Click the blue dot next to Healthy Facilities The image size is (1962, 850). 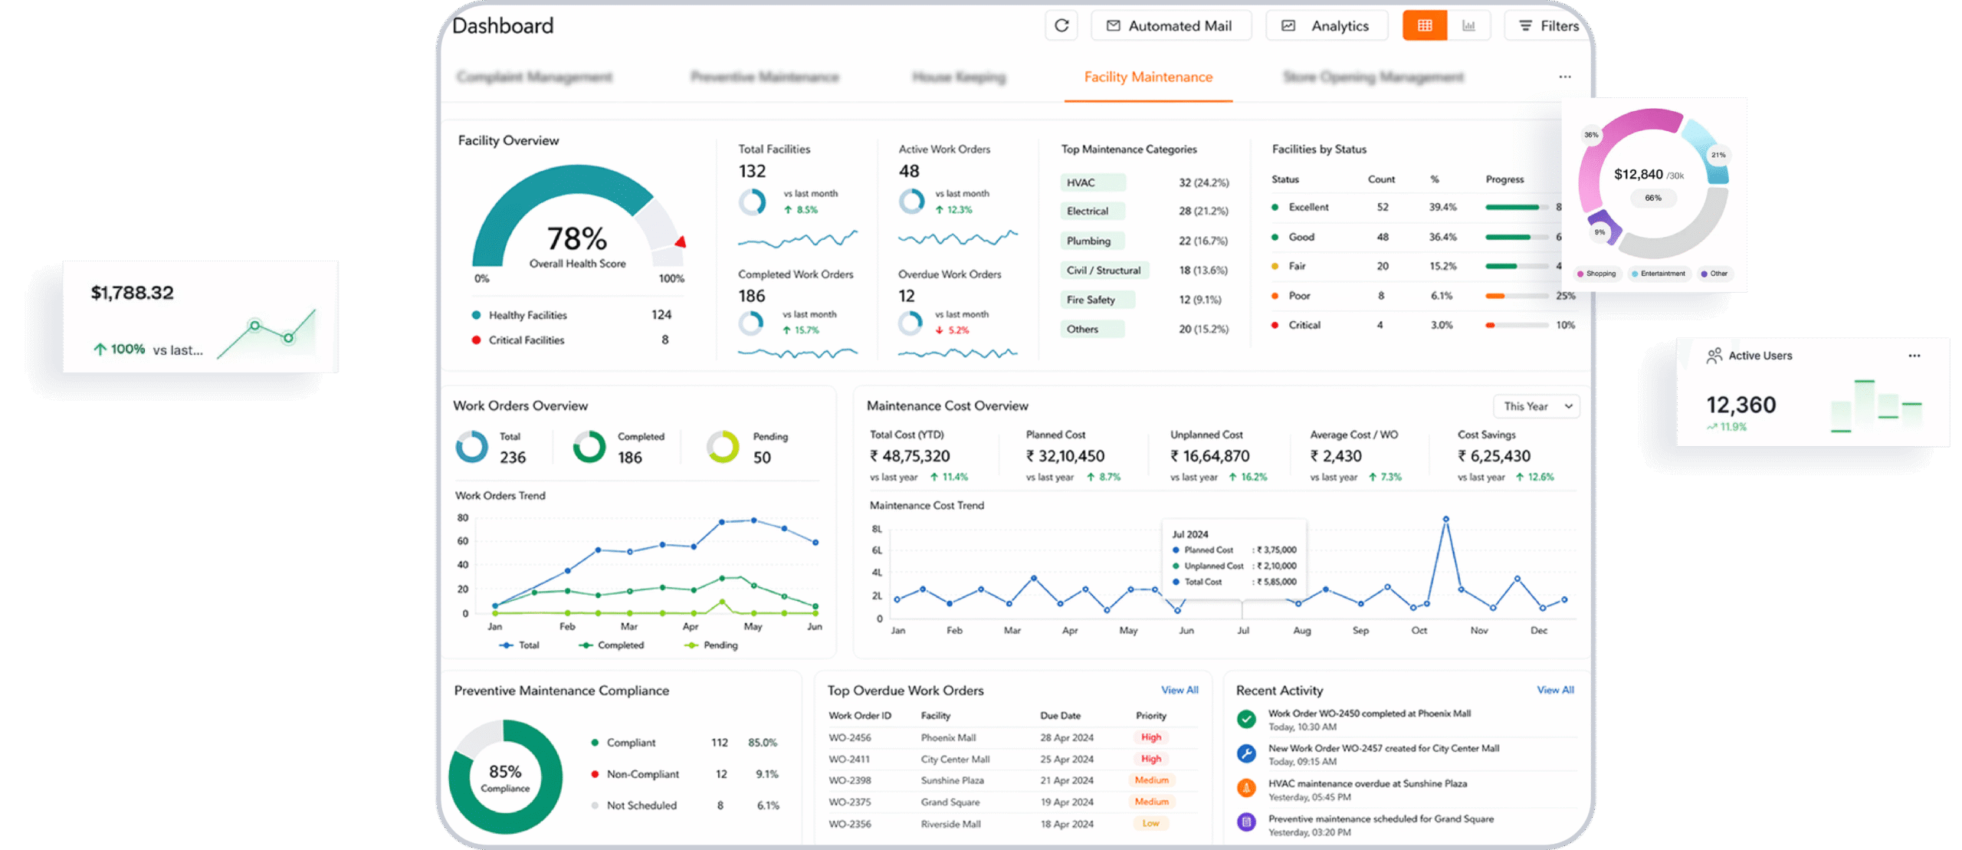(x=476, y=315)
